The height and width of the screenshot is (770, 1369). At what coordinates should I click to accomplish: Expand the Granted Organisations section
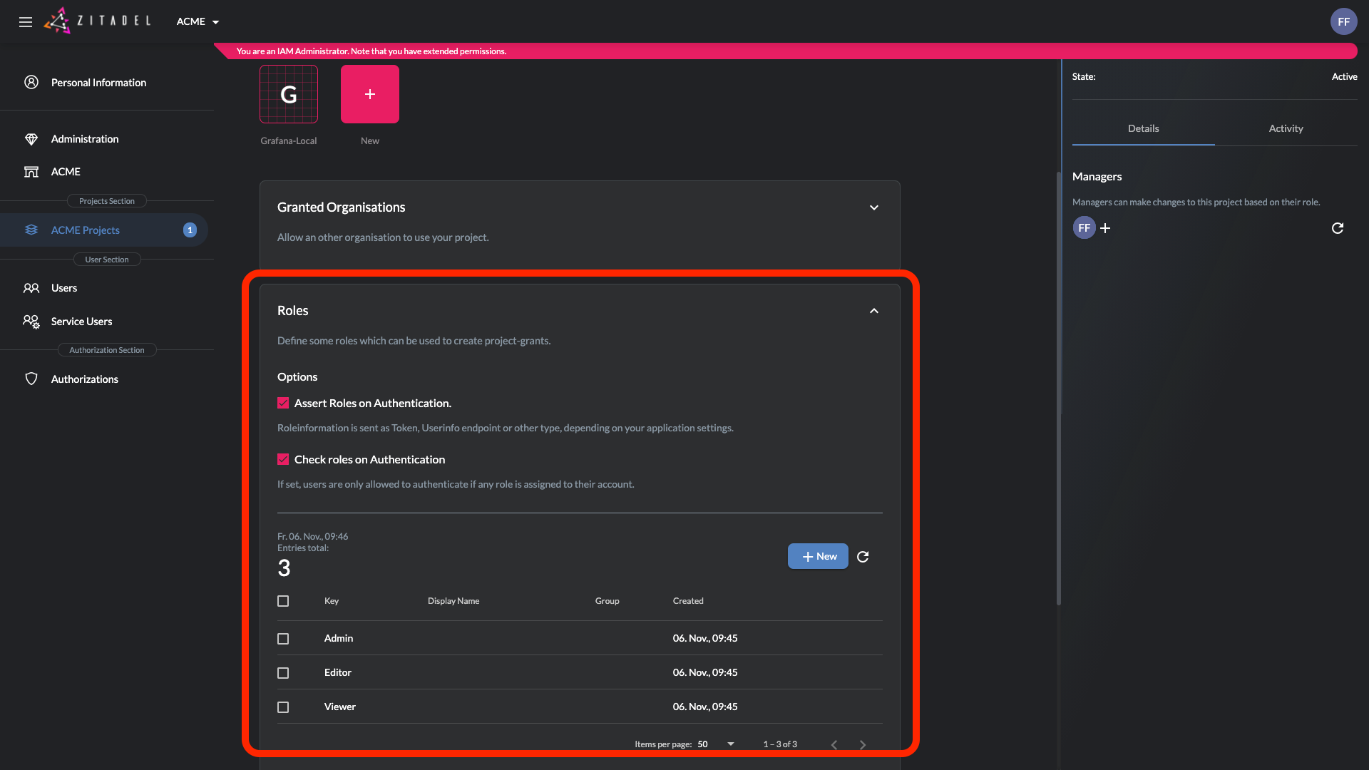click(873, 207)
